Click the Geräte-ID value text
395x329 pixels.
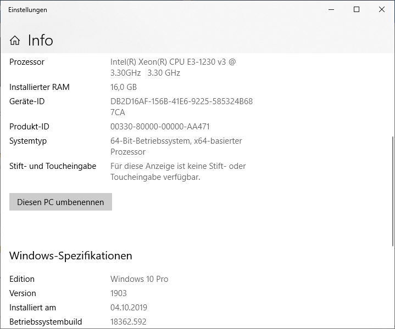tap(181, 107)
